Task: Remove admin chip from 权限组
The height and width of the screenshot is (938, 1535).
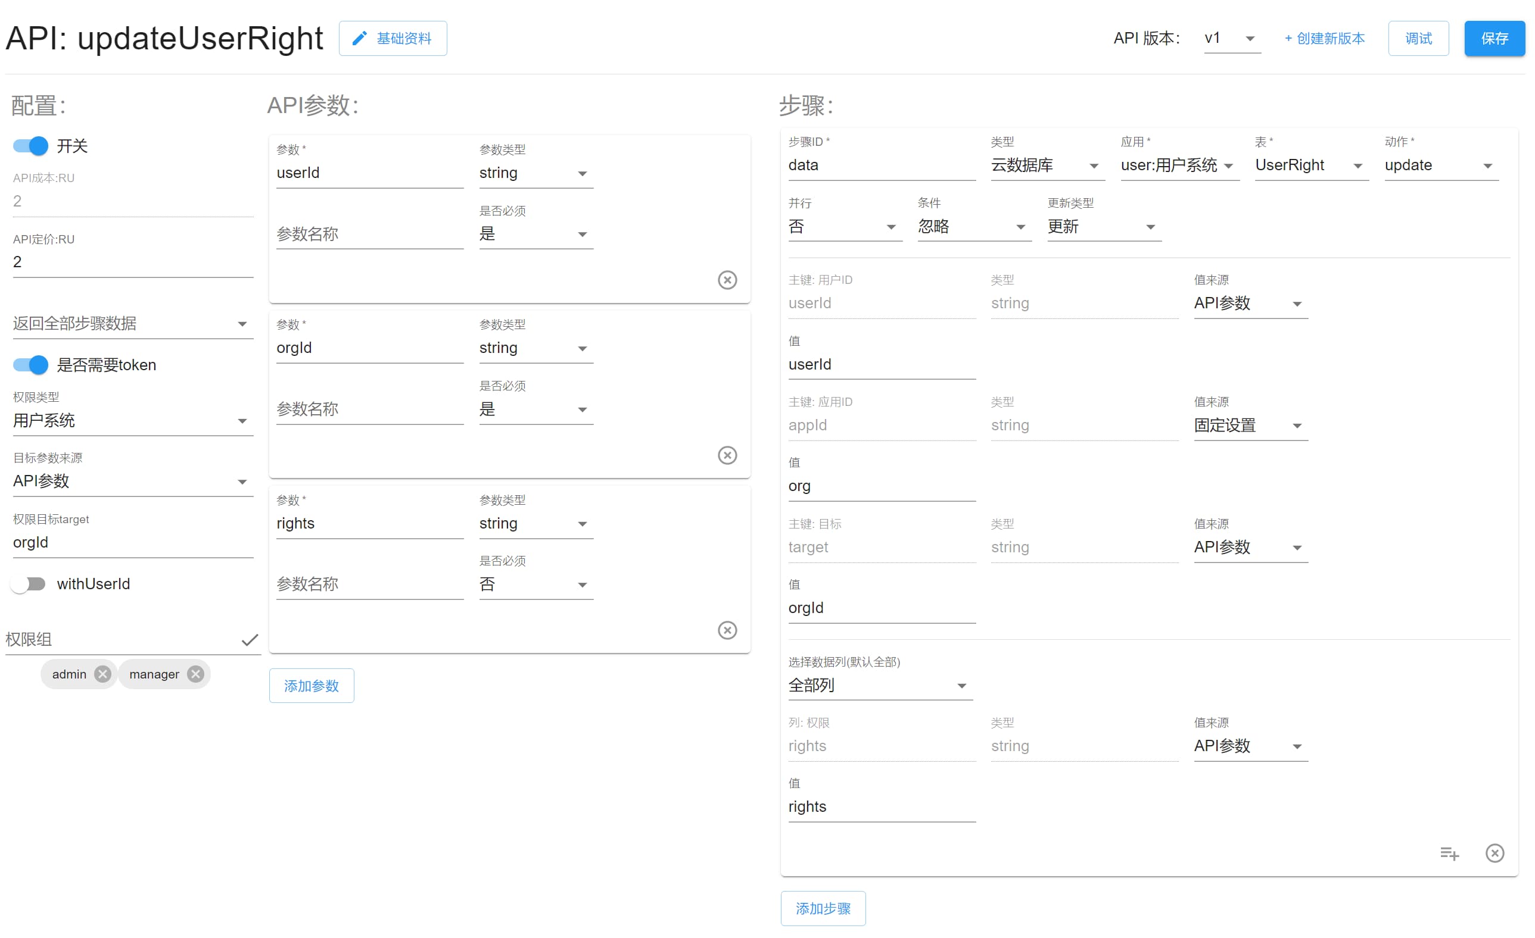Action: tap(103, 674)
